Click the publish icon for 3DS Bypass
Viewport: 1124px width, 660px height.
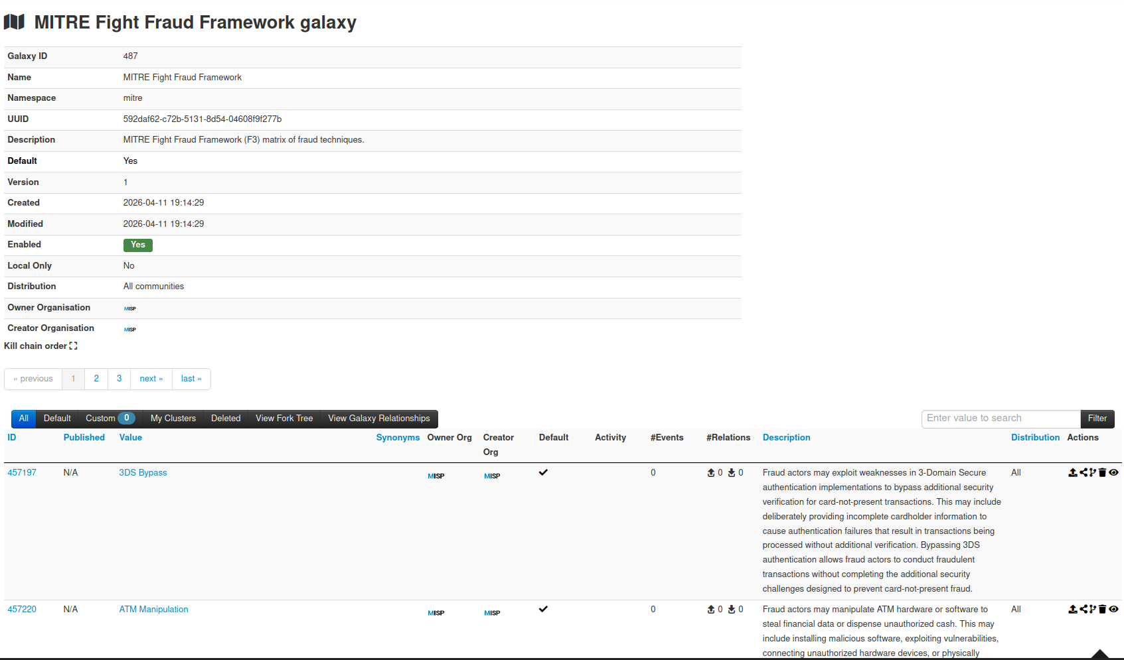tap(1072, 473)
